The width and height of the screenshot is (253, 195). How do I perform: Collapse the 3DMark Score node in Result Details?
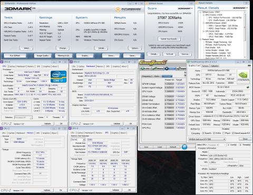click(x=200, y=12)
